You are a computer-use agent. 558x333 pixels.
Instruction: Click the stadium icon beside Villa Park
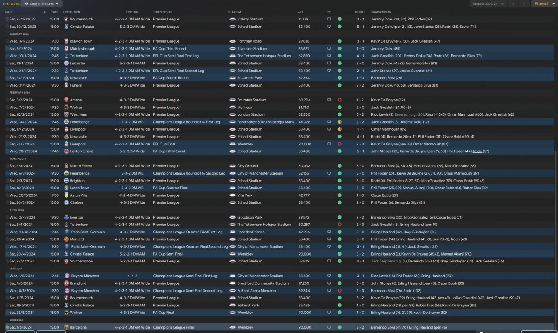(232, 195)
